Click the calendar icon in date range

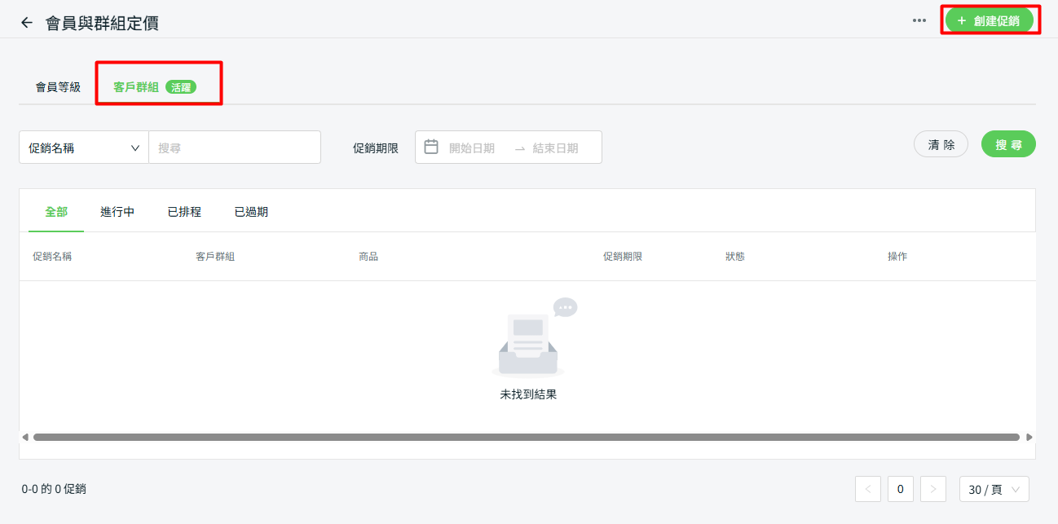432,148
